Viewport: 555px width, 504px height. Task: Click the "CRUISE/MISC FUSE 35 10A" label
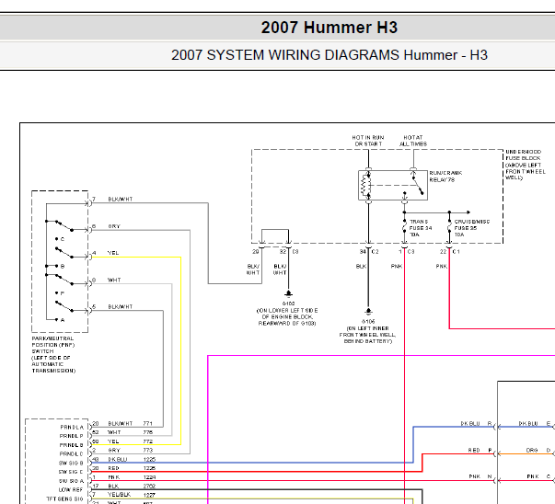[472, 228]
